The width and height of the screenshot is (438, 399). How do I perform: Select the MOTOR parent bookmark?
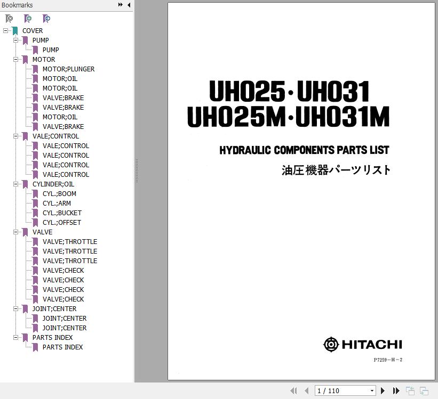pyautogui.click(x=44, y=60)
